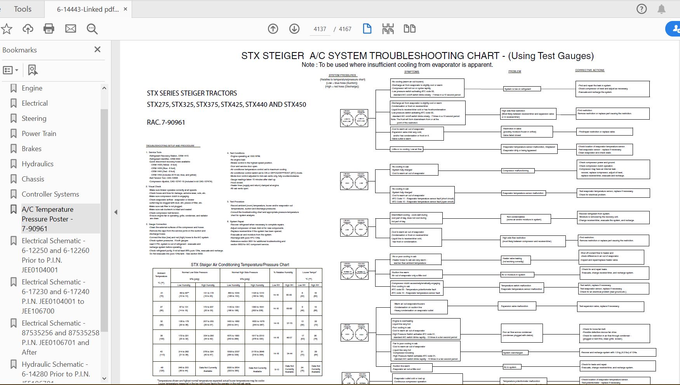Click the Temperature/Pressure Chart table title
The height and width of the screenshot is (385, 680).
pos(240,265)
